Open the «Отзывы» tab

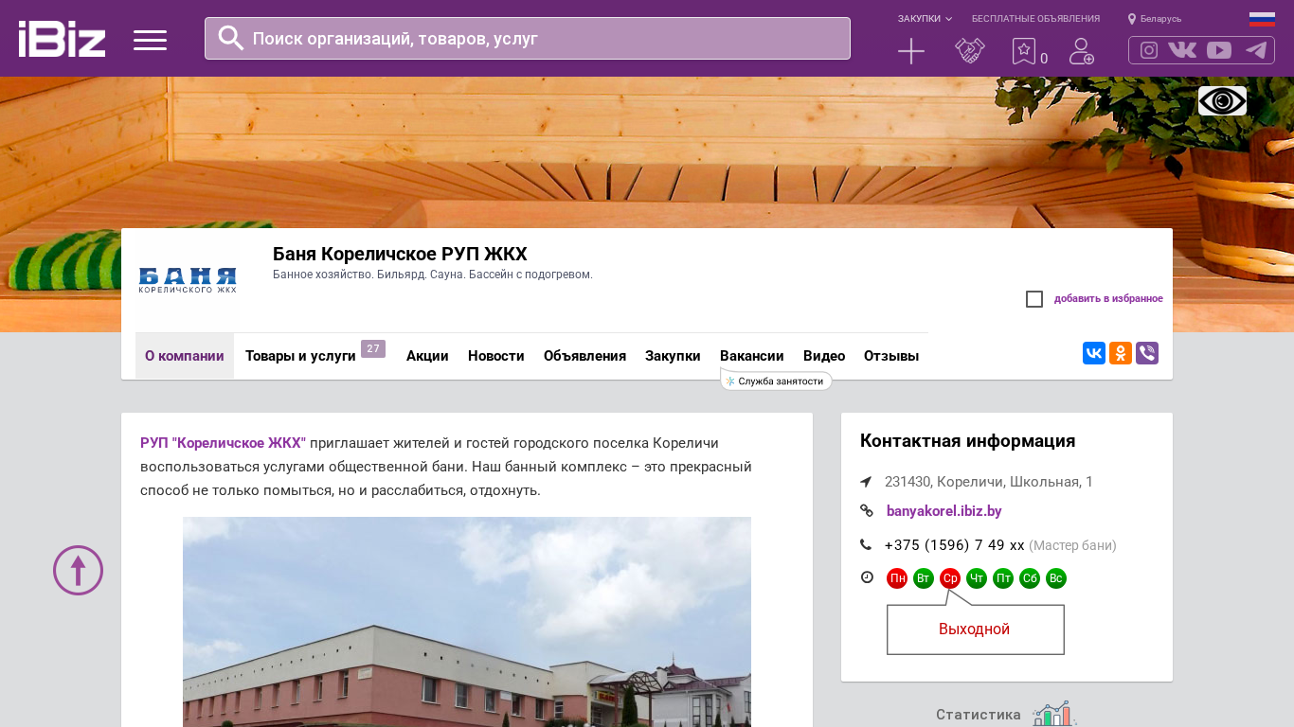[x=891, y=356]
